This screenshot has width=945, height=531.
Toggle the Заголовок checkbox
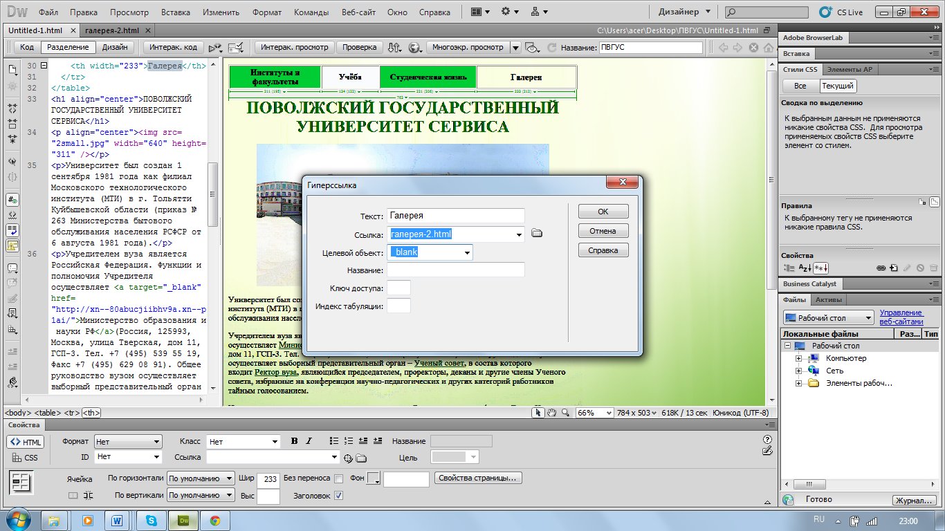(x=338, y=496)
